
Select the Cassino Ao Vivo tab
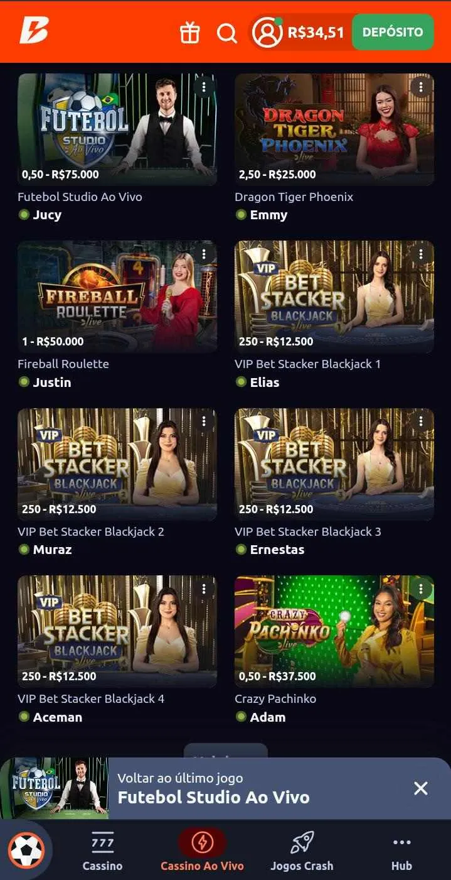pyautogui.click(x=202, y=850)
